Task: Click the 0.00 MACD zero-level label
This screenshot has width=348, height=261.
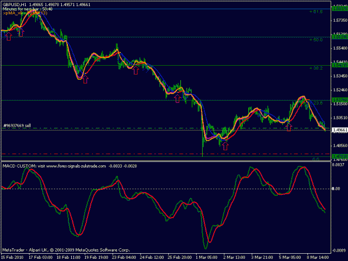Action: coord(336,189)
